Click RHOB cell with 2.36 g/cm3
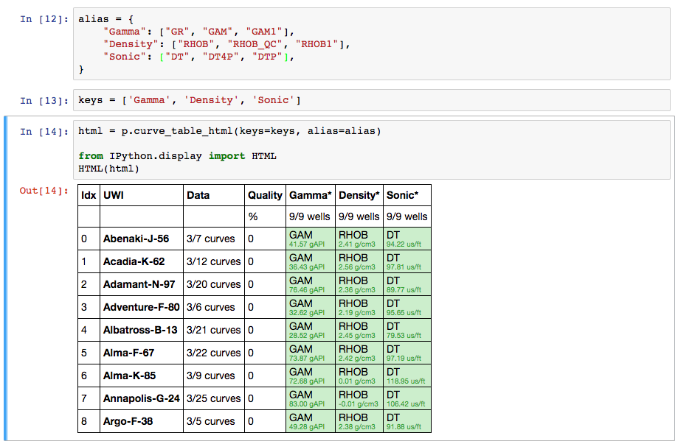The width and height of the screenshot is (678, 444). [x=359, y=284]
